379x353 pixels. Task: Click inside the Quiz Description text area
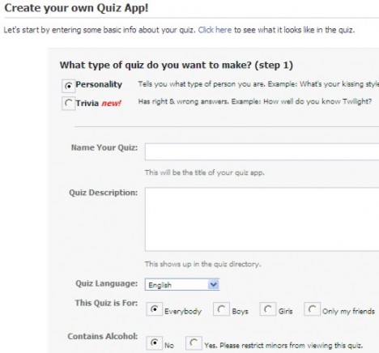pyautogui.click(x=262, y=219)
